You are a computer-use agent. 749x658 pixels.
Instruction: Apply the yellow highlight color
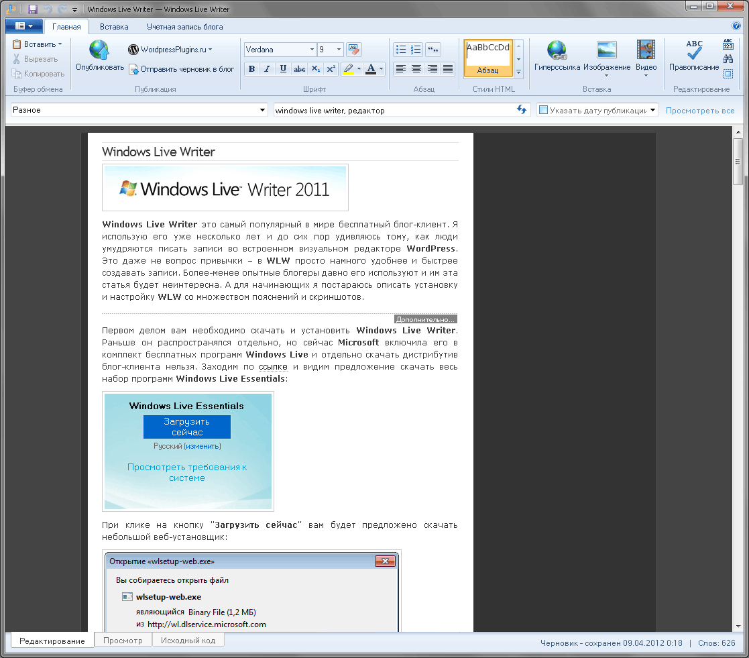(x=349, y=69)
